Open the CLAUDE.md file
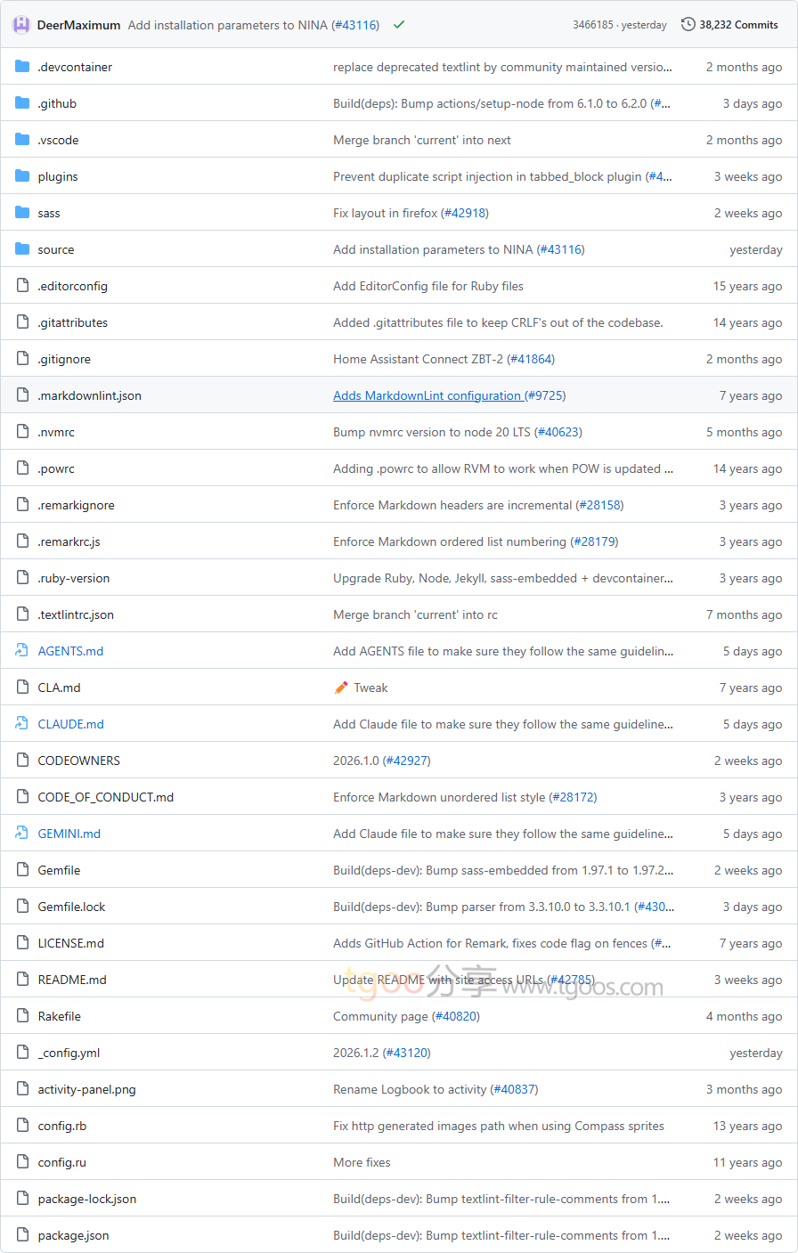The width and height of the screenshot is (798, 1253). (71, 724)
